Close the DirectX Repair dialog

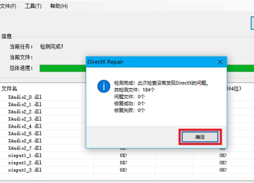tap(220, 62)
